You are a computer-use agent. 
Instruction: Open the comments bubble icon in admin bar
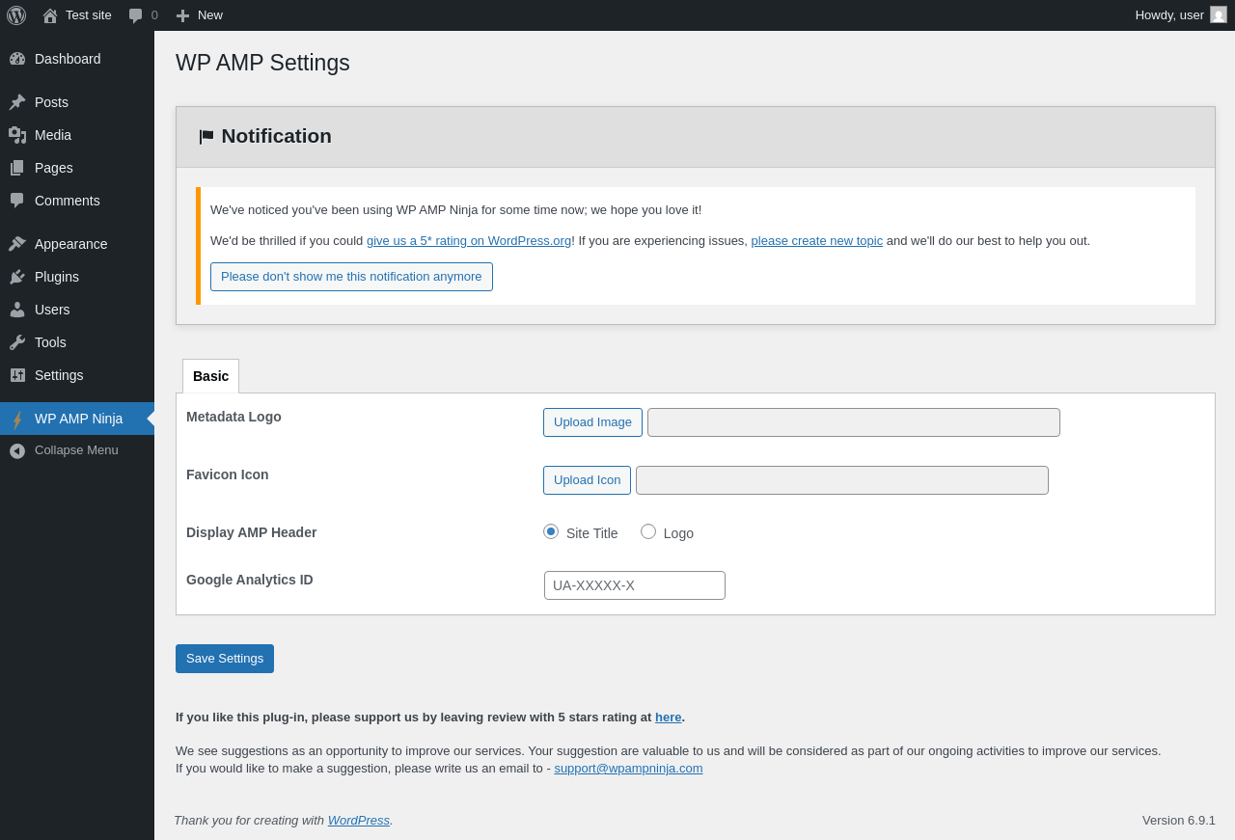[136, 15]
